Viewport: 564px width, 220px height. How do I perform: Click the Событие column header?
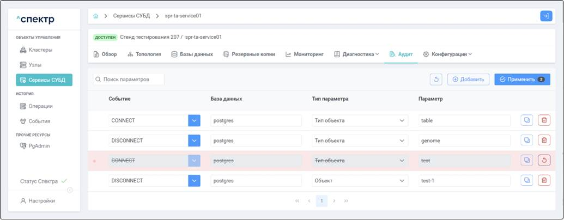pyautogui.click(x=119, y=99)
